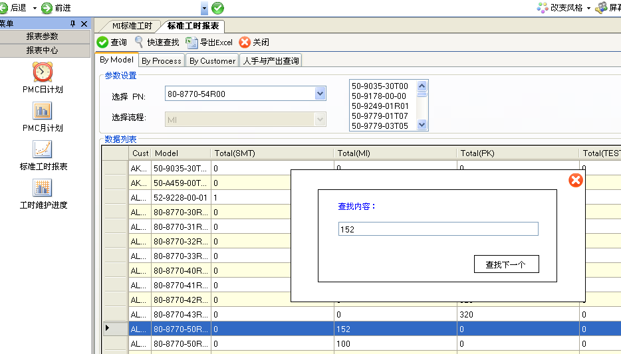Viewport: 621px width, 354px height.
Task: Select 50-9779-03T05 in the PN list
Action: point(380,126)
